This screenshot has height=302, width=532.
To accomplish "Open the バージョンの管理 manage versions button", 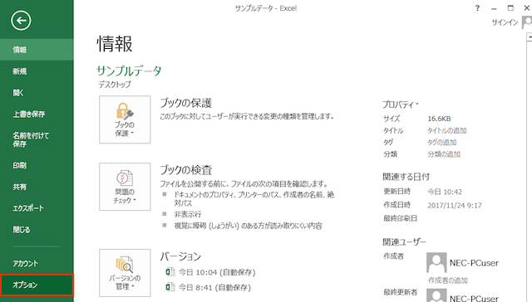I will 125,273.
